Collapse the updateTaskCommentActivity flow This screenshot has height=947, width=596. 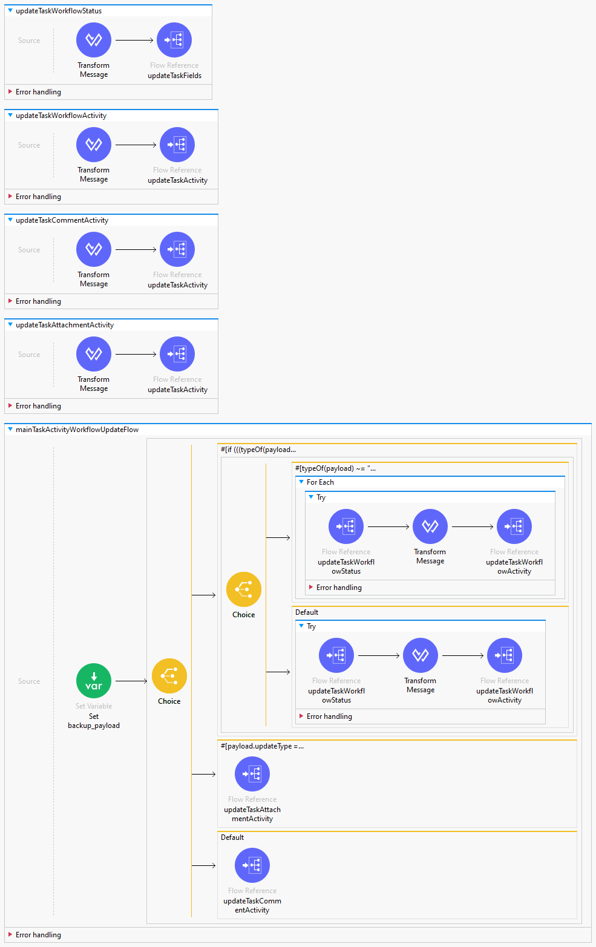coord(10,220)
